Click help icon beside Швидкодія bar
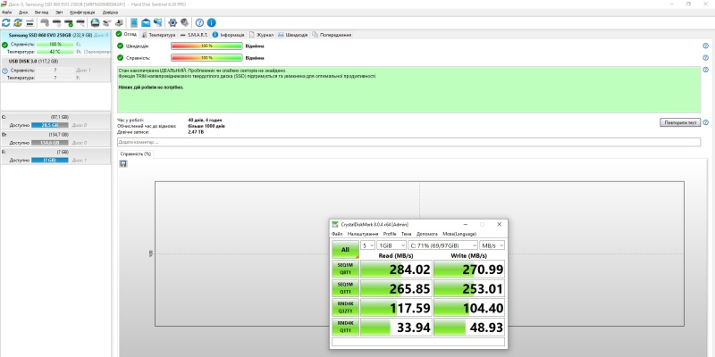This screenshot has height=357, width=715. [x=705, y=46]
